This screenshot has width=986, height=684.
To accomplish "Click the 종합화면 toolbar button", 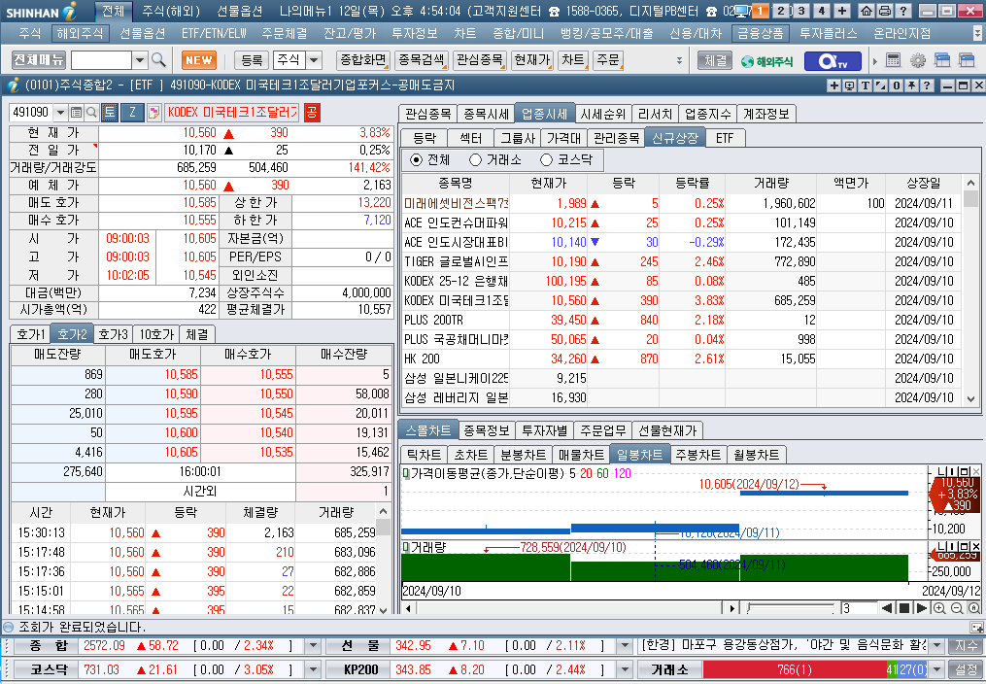I will tap(363, 60).
